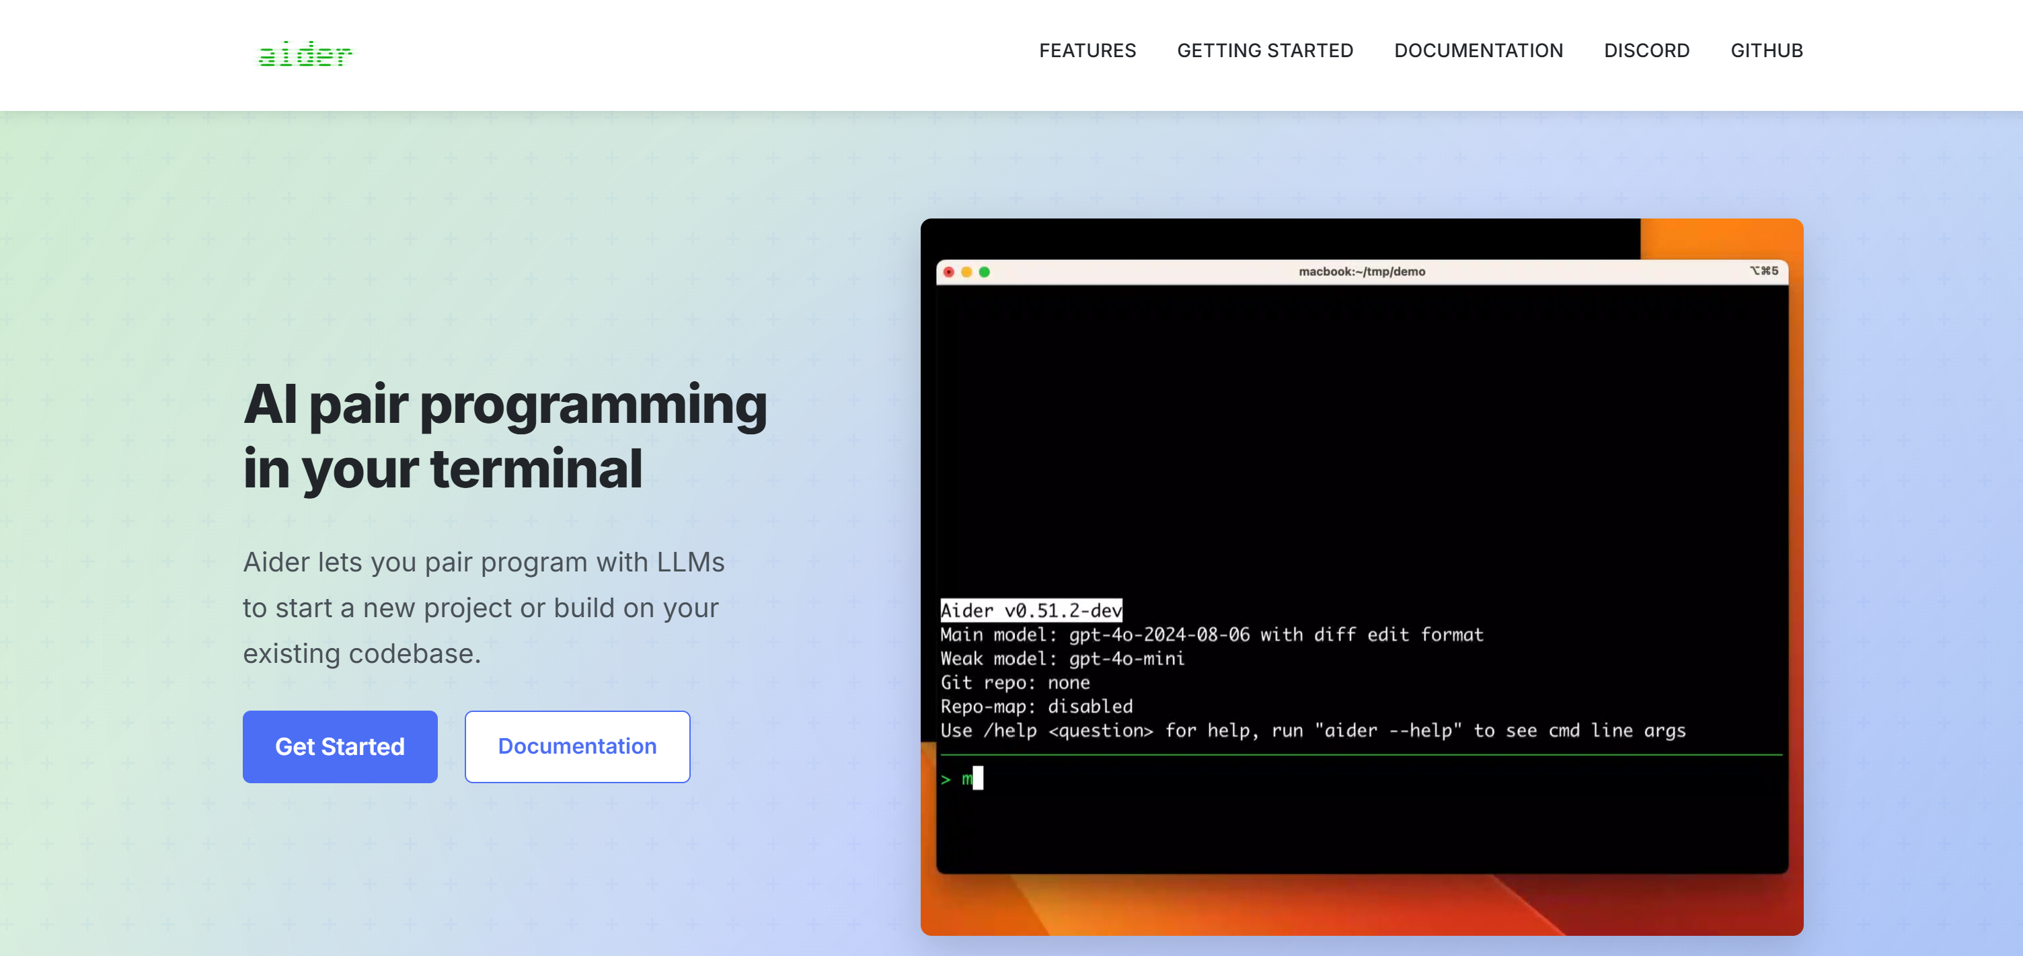Open the Documentation nav item
The width and height of the screenshot is (2023, 956).
(x=1478, y=51)
